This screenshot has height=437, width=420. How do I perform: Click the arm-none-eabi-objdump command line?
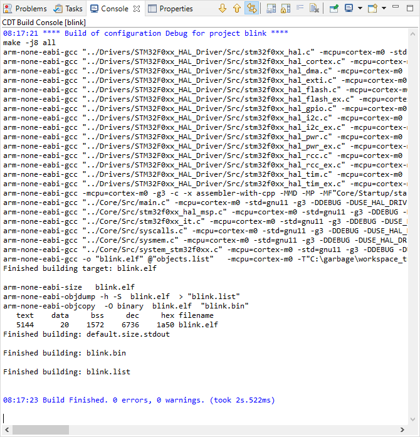click(x=121, y=297)
